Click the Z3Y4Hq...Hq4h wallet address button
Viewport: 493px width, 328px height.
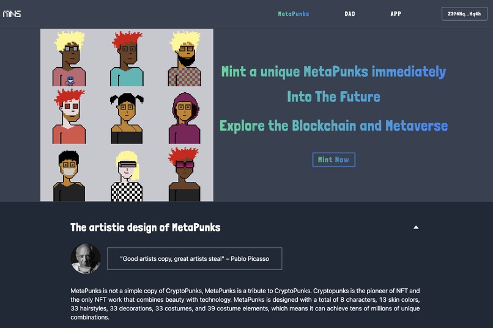click(464, 14)
